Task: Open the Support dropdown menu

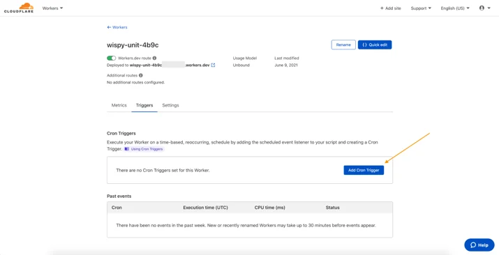Action: click(x=421, y=8)
